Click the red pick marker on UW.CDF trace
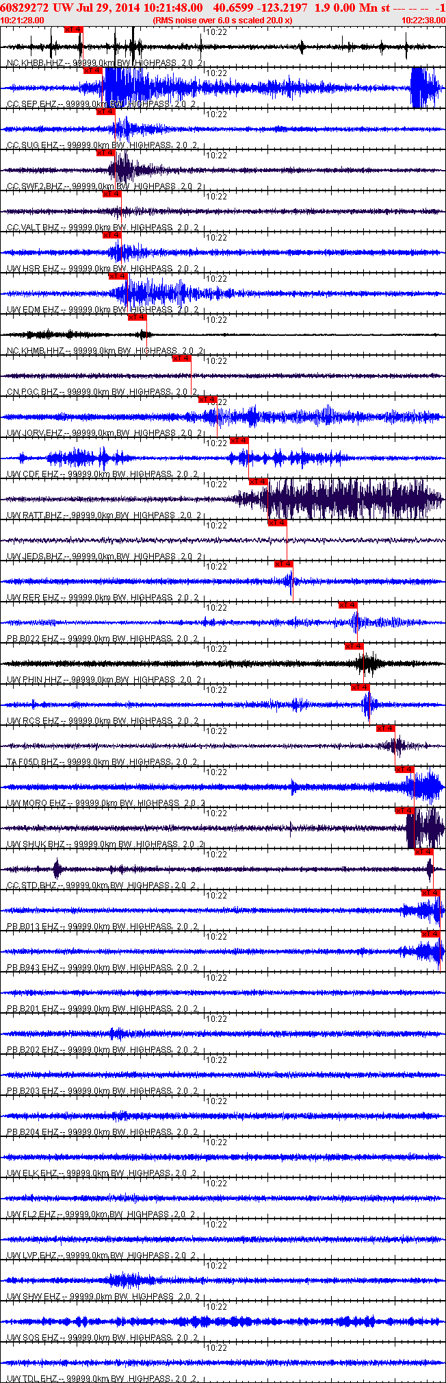 point(239,441)
